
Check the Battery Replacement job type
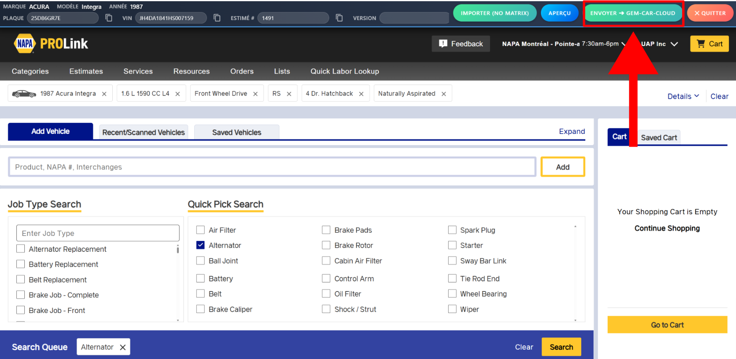(x=20, y=264)
